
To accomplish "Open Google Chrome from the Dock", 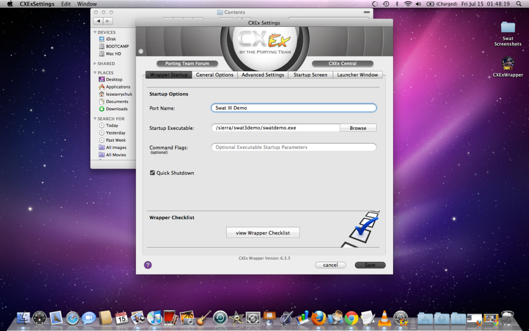I will click(x=351, y=319).
